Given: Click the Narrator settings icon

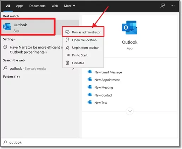Looking at the screenshot, I should coord(5,47).
